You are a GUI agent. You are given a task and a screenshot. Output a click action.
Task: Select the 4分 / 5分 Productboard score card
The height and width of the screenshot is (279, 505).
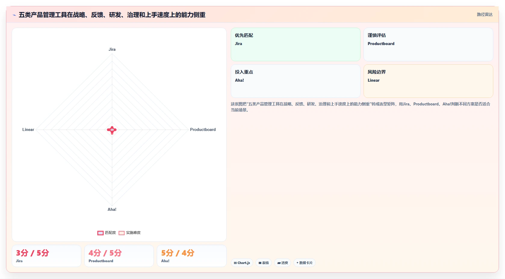click(x=119, y=256)
